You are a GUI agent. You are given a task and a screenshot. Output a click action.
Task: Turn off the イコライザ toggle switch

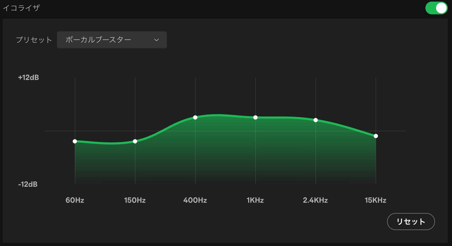click(x=436, y=8)
